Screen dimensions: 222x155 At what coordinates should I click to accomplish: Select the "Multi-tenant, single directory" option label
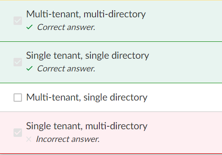pos(87,98)
